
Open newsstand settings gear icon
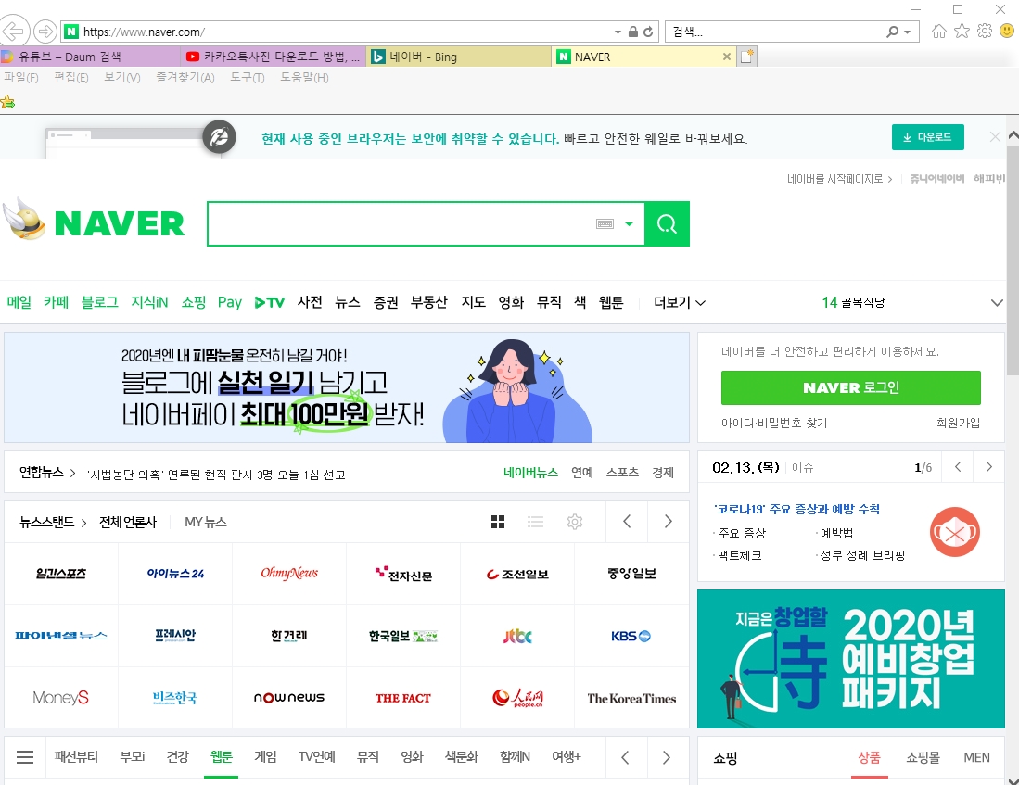point(575,522)
